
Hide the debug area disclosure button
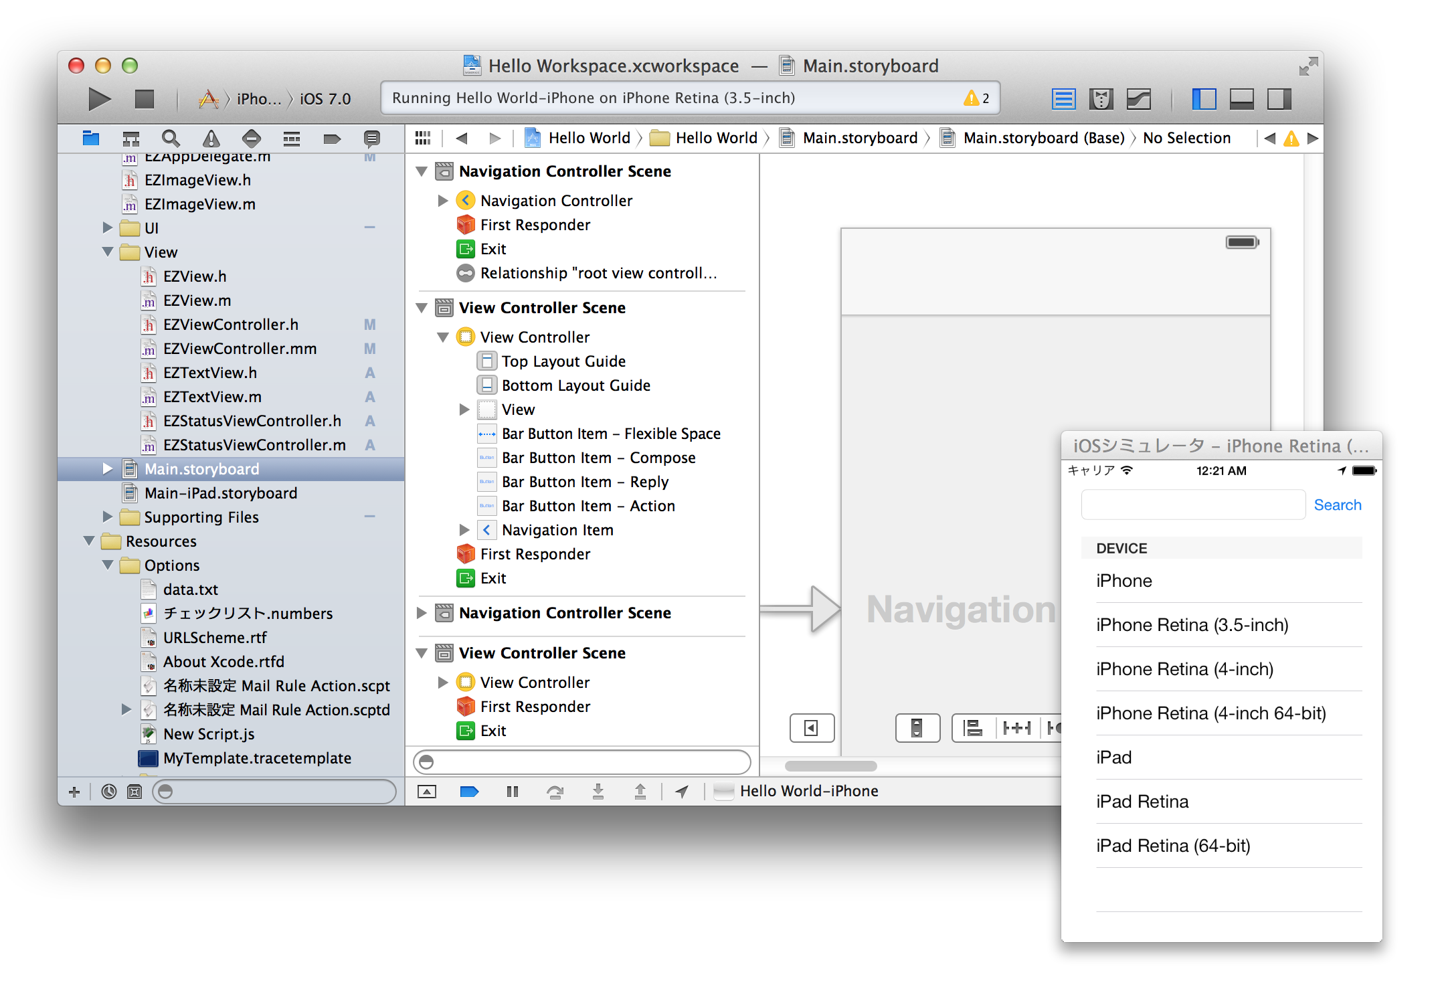427,792
